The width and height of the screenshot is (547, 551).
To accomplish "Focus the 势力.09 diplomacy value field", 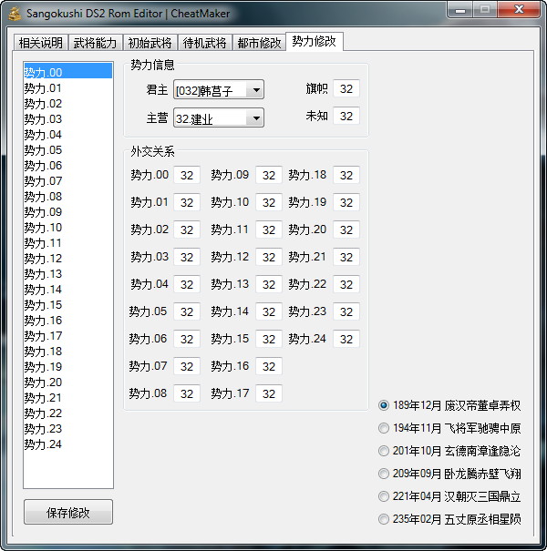I will pos(268,176).
